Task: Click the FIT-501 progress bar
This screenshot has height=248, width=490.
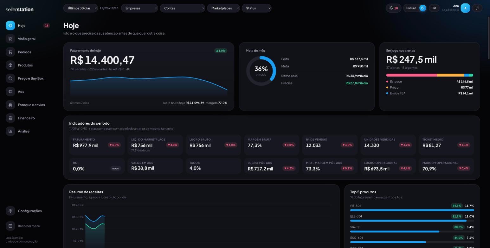Action: (412, 210)
